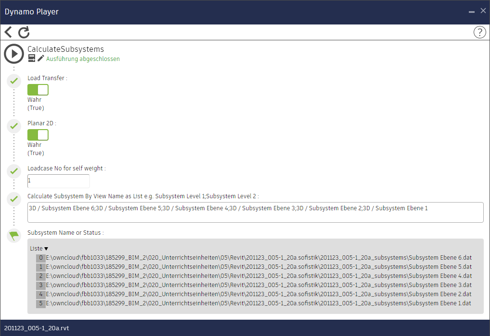Screen dimensions: 490x336
Task: Click the refresh scripts icon
Action: [x=24, y=32]
